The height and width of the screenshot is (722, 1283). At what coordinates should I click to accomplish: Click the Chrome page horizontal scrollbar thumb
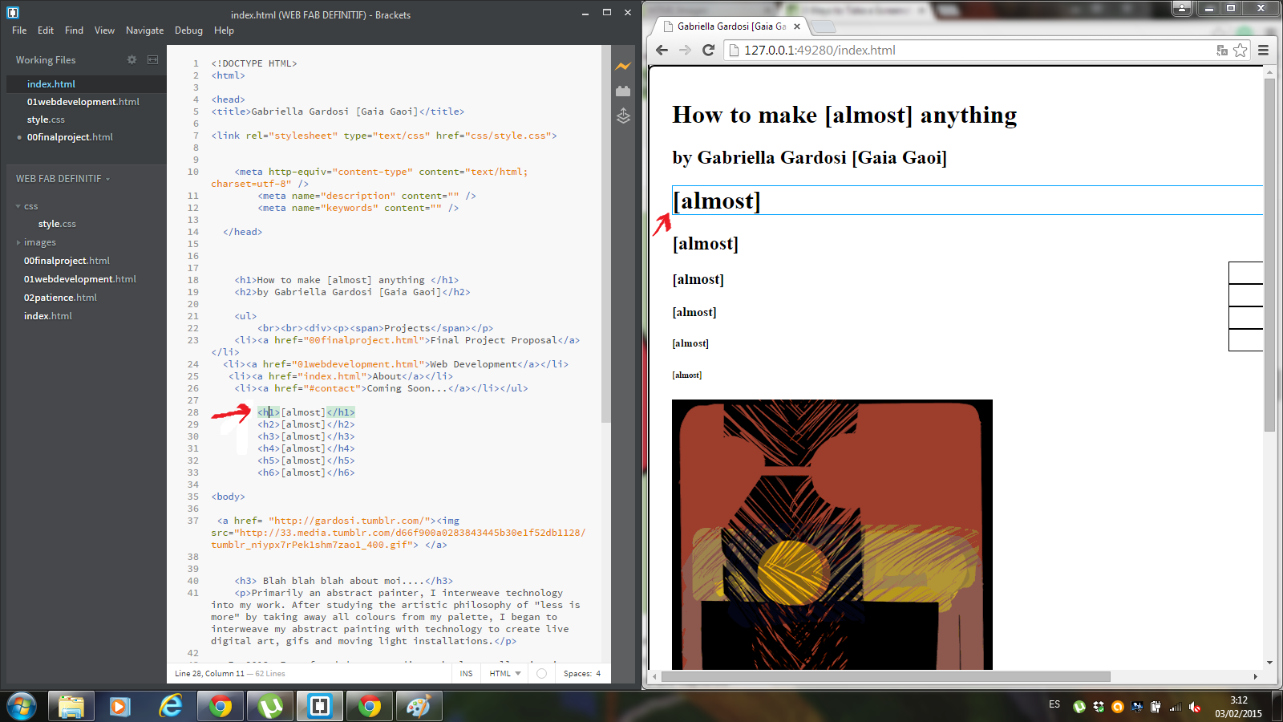click(x=886, y=676)
